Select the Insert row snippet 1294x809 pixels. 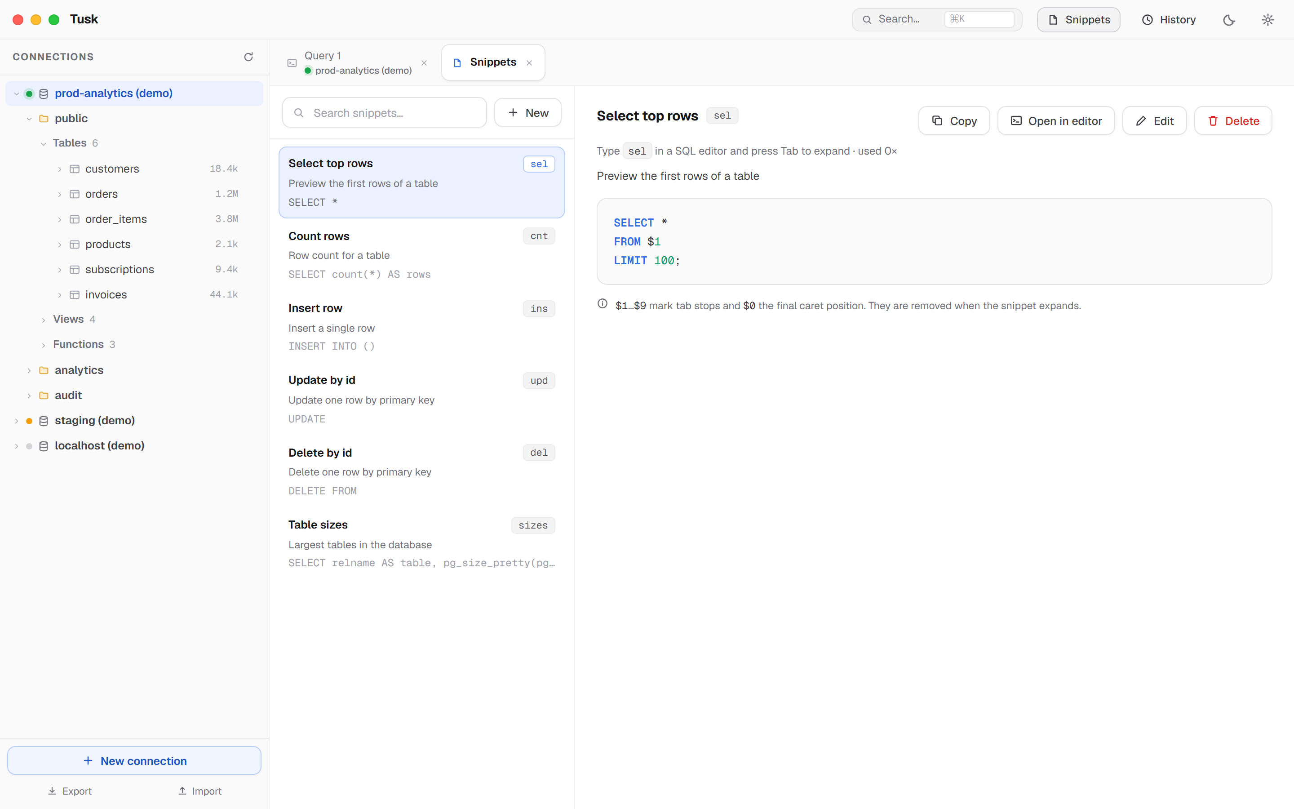tap(421, 327)
